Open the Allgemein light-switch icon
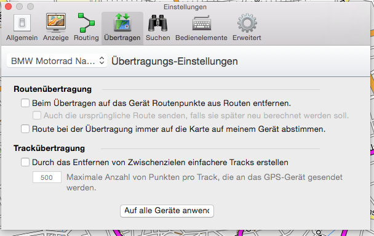This screenshot has height=236, width=374. (x=22, y=23)
